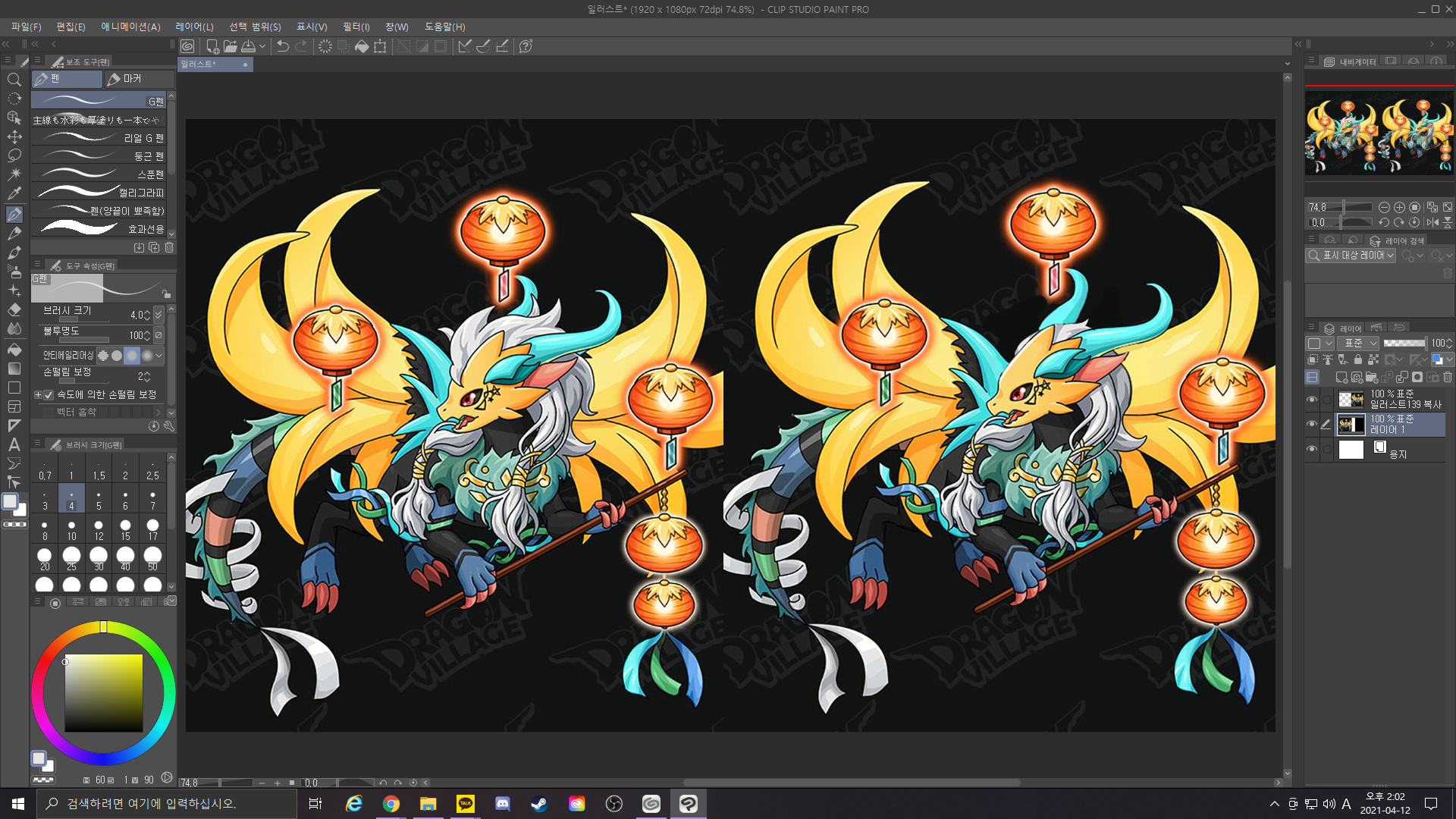Select the Eyedropper tool
The width and height of the screenshot is (1456, 819).
[x=14, y=193]
